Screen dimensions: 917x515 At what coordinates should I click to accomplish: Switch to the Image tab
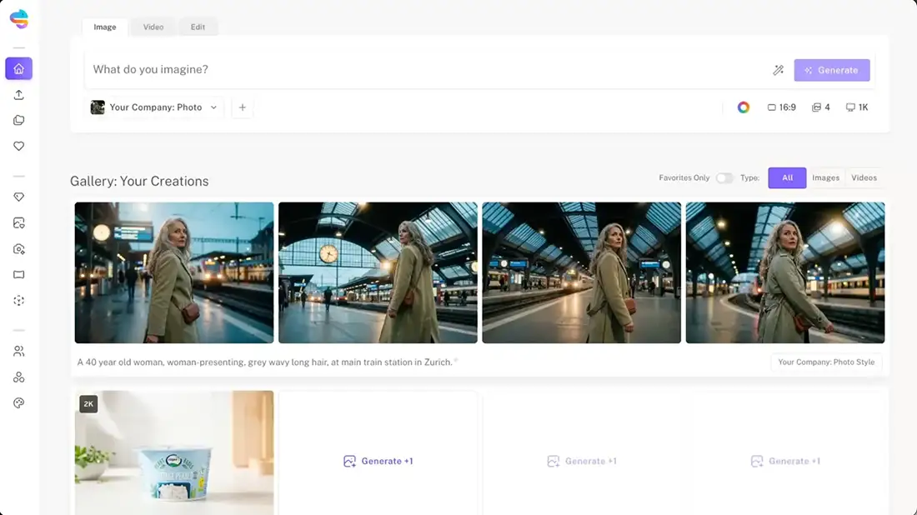pos(105,27)
